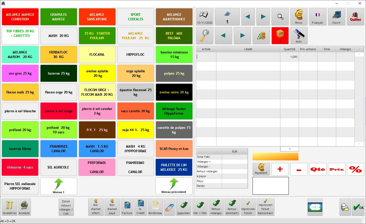Click the Quitter exit button
This screenshot has width=366, height=224.
tap(356, 17)
